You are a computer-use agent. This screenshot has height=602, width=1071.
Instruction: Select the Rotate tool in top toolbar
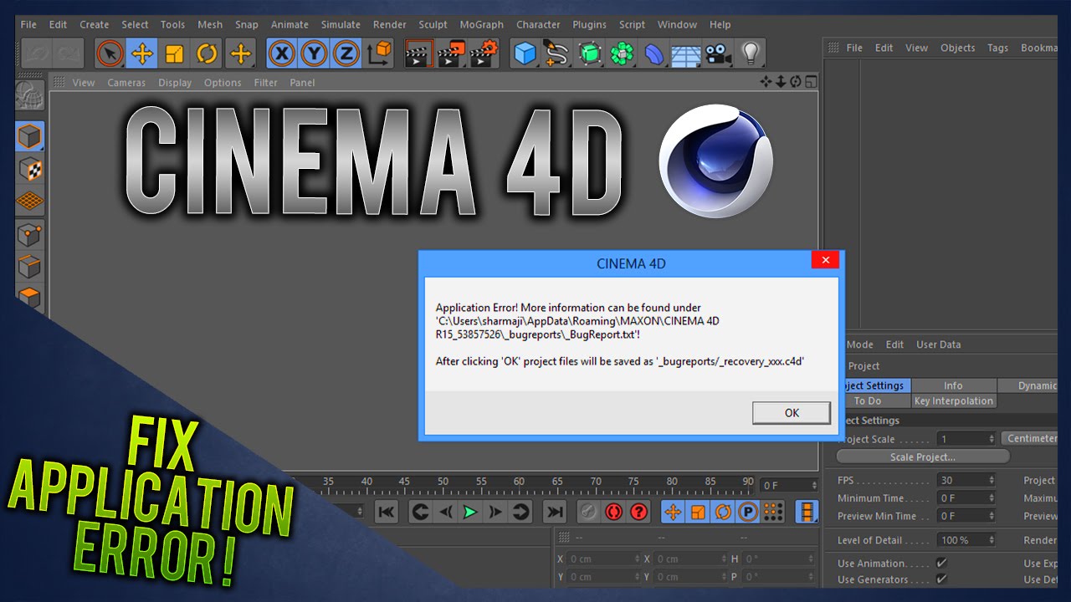coord(207,54)
